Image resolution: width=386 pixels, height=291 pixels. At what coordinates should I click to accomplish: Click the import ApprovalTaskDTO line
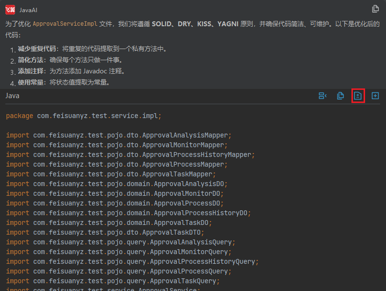pyautogui.click(x=105, y=232)
